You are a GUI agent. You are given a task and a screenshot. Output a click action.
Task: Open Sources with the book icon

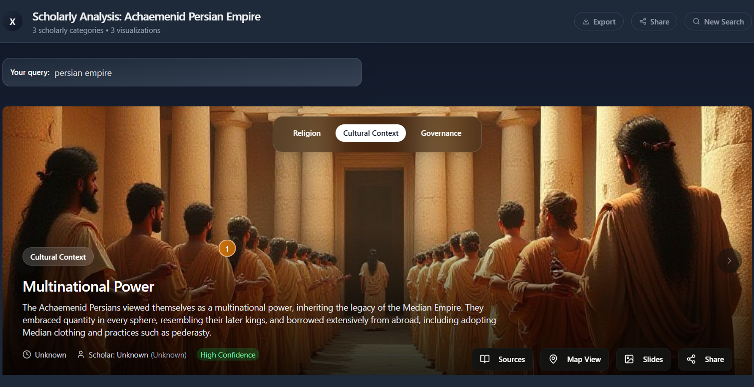click(x=484, y=359)
